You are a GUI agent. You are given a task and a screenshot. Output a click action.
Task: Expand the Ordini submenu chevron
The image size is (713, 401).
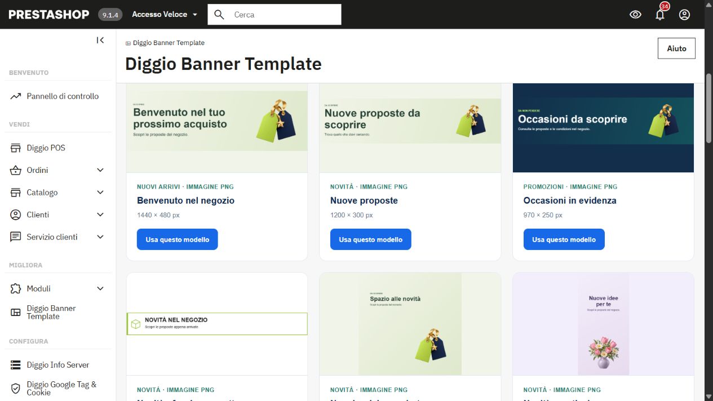[100, 170]
